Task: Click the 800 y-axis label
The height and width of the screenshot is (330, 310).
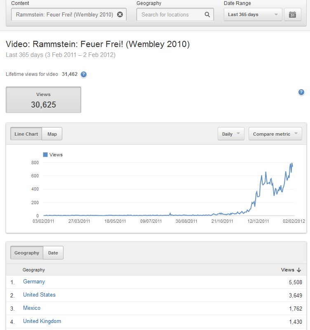Action: point(35,163)
